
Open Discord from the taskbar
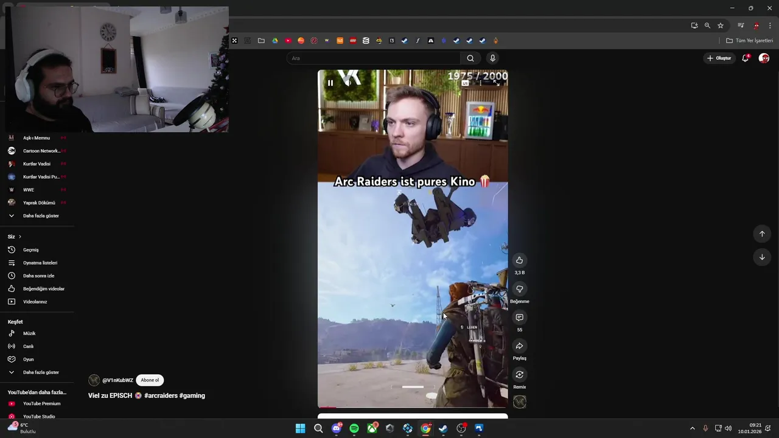(336, 428)
